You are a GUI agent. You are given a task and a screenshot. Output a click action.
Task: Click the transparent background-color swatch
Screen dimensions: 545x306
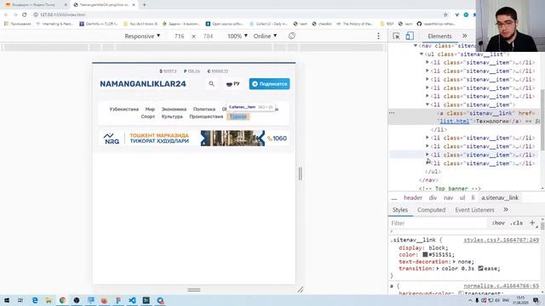click(461, 293)
